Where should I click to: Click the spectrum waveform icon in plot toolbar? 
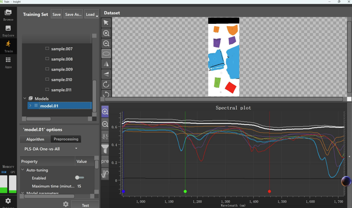point(105,136)
